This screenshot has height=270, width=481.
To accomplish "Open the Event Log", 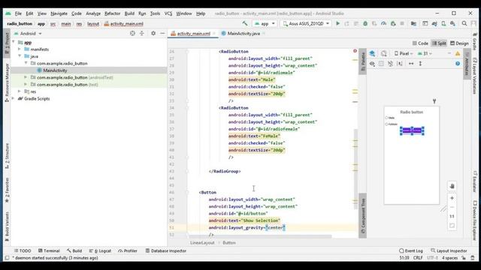I will pos(411,250).
